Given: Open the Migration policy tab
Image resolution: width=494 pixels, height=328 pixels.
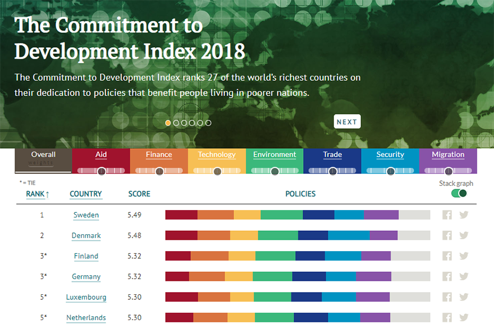Looking at the screenshot, I should [448, 154].
